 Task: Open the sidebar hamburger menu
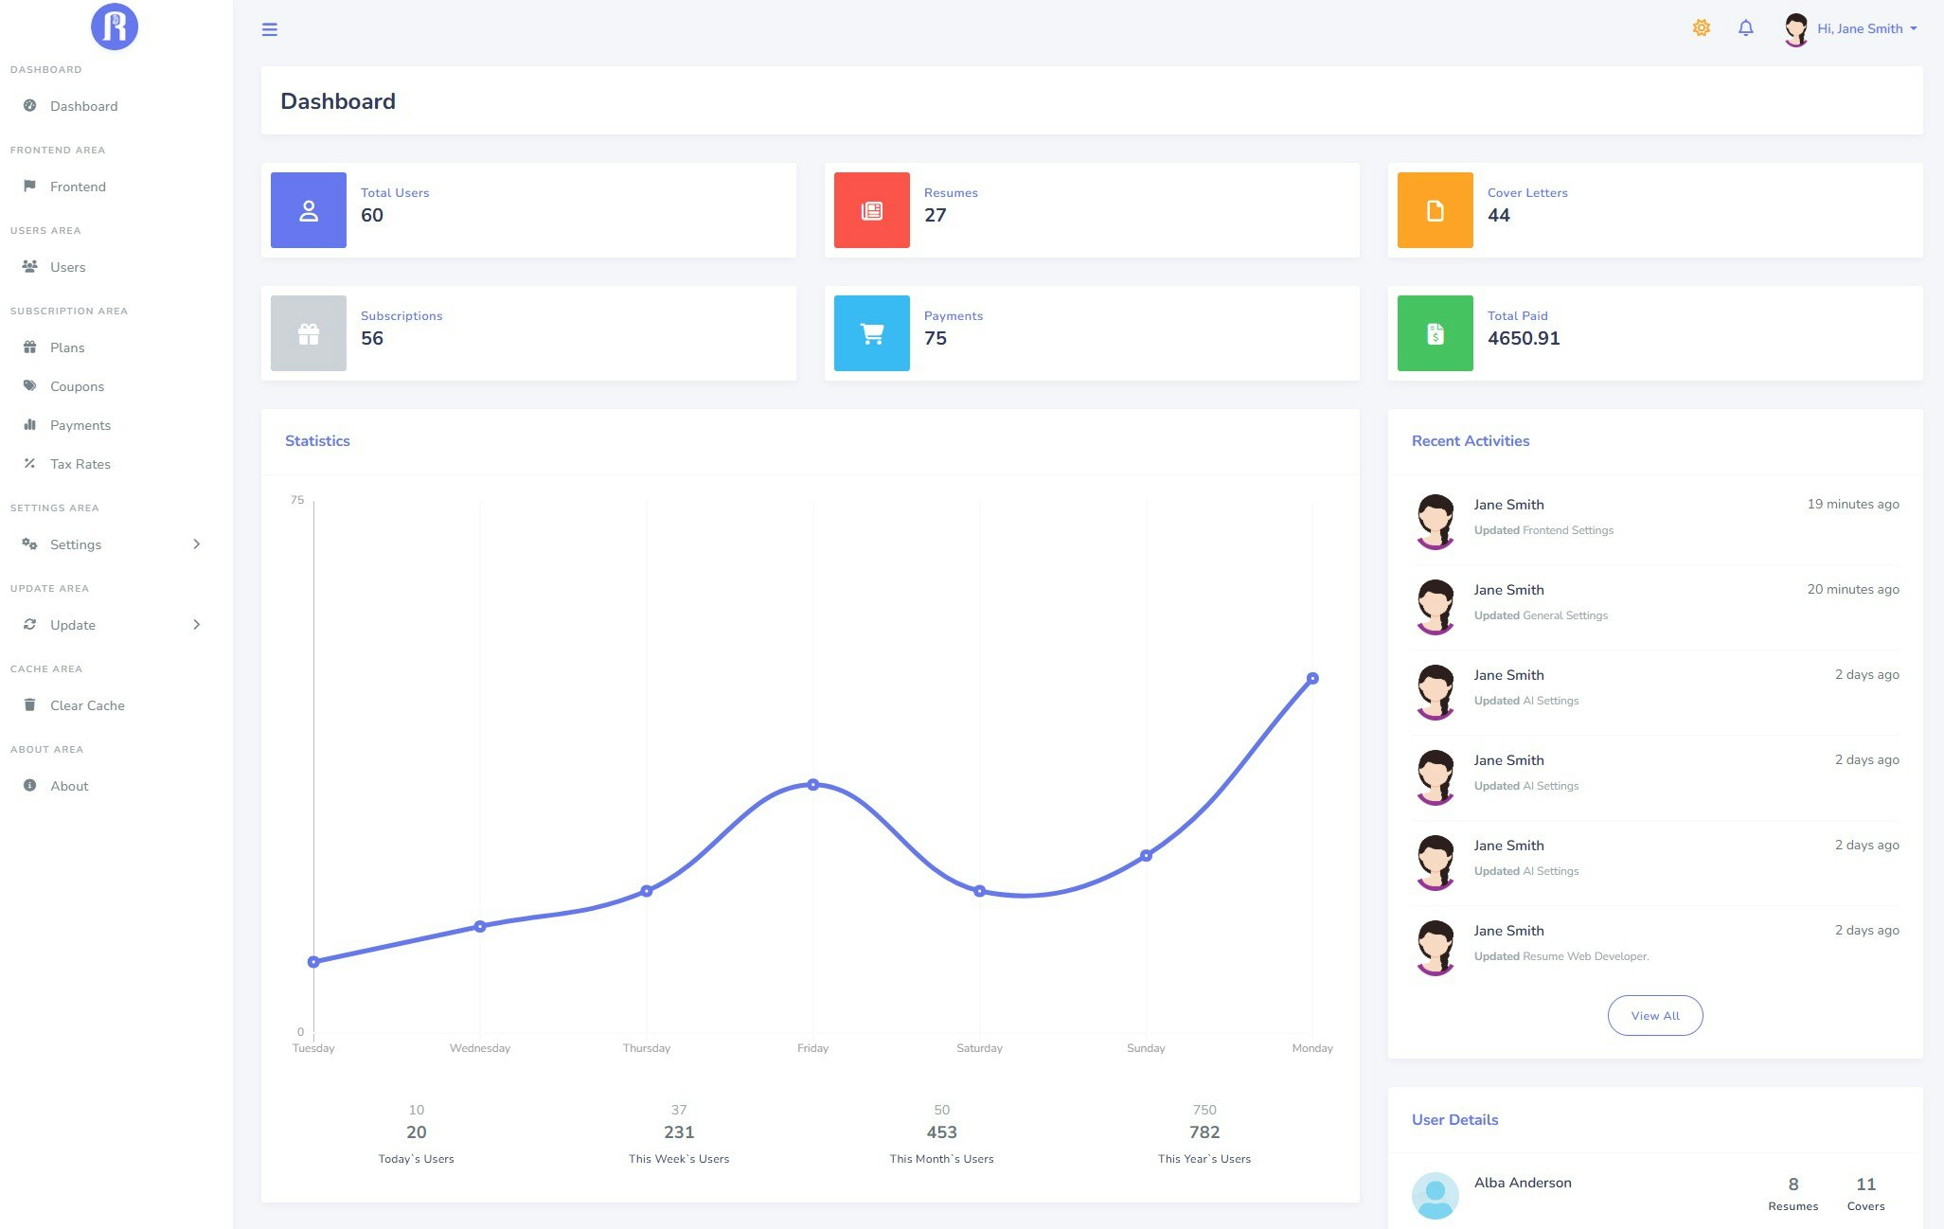pos(270,28)
